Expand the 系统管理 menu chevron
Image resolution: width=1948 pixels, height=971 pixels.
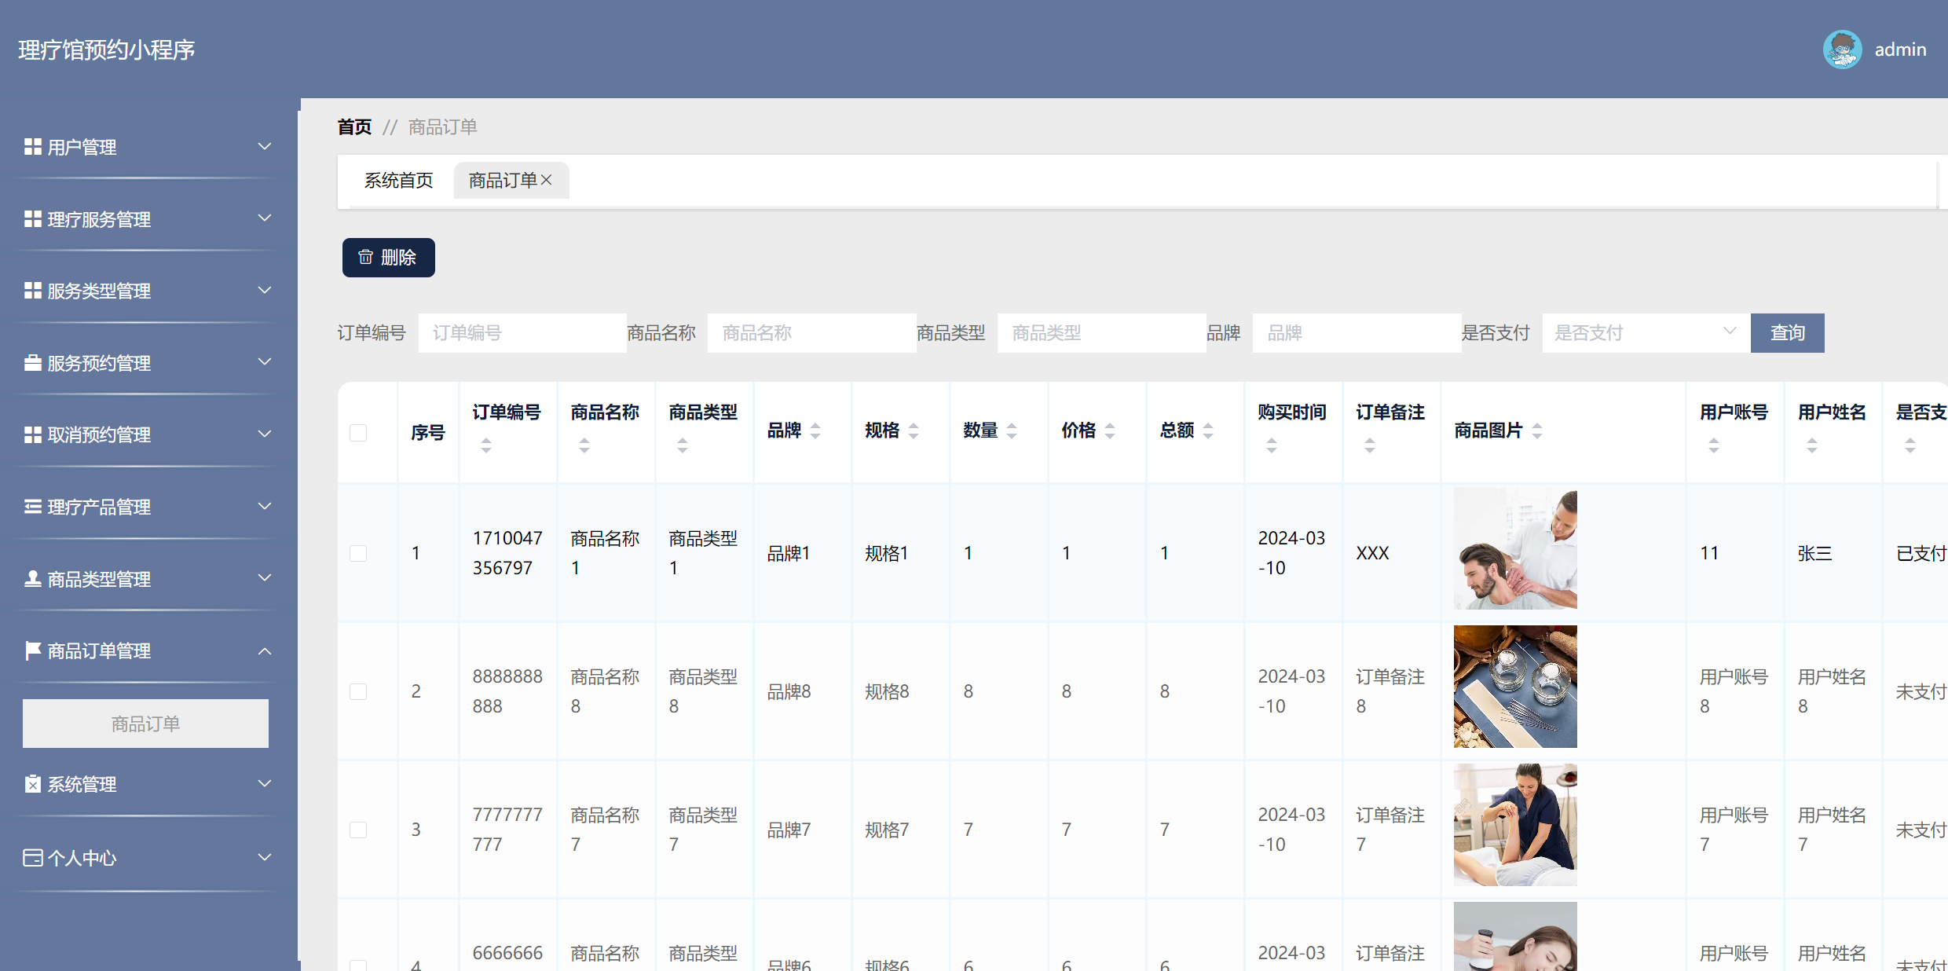click(265, 784)
